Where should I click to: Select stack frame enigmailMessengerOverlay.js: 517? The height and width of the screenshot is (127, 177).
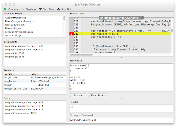pyautogui.click(x=24, y=110)
